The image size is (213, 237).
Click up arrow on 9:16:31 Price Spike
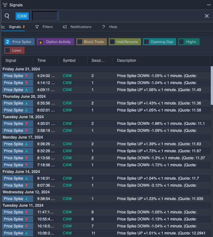tap(26, 178)
